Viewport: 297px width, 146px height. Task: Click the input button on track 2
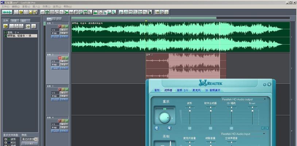point(64,65)
